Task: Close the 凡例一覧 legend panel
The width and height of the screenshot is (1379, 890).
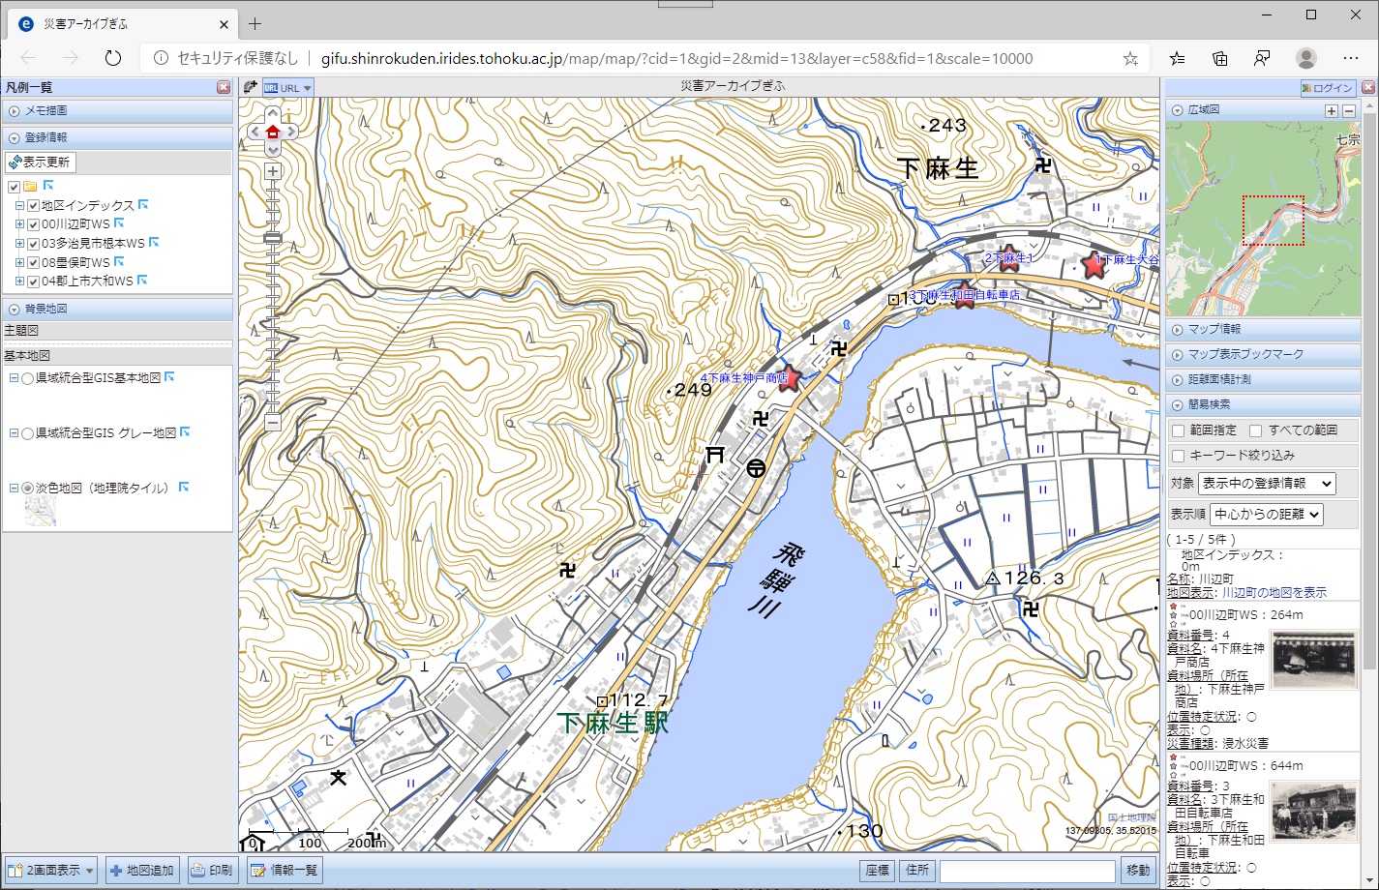Action: pyautogui.click(x=224, y=88)
